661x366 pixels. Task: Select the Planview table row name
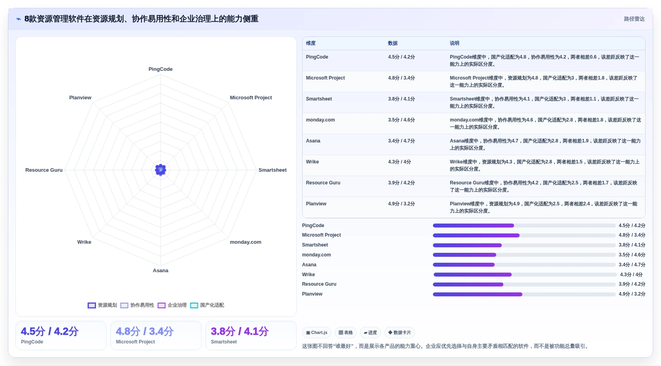click(x=316, y=204)
